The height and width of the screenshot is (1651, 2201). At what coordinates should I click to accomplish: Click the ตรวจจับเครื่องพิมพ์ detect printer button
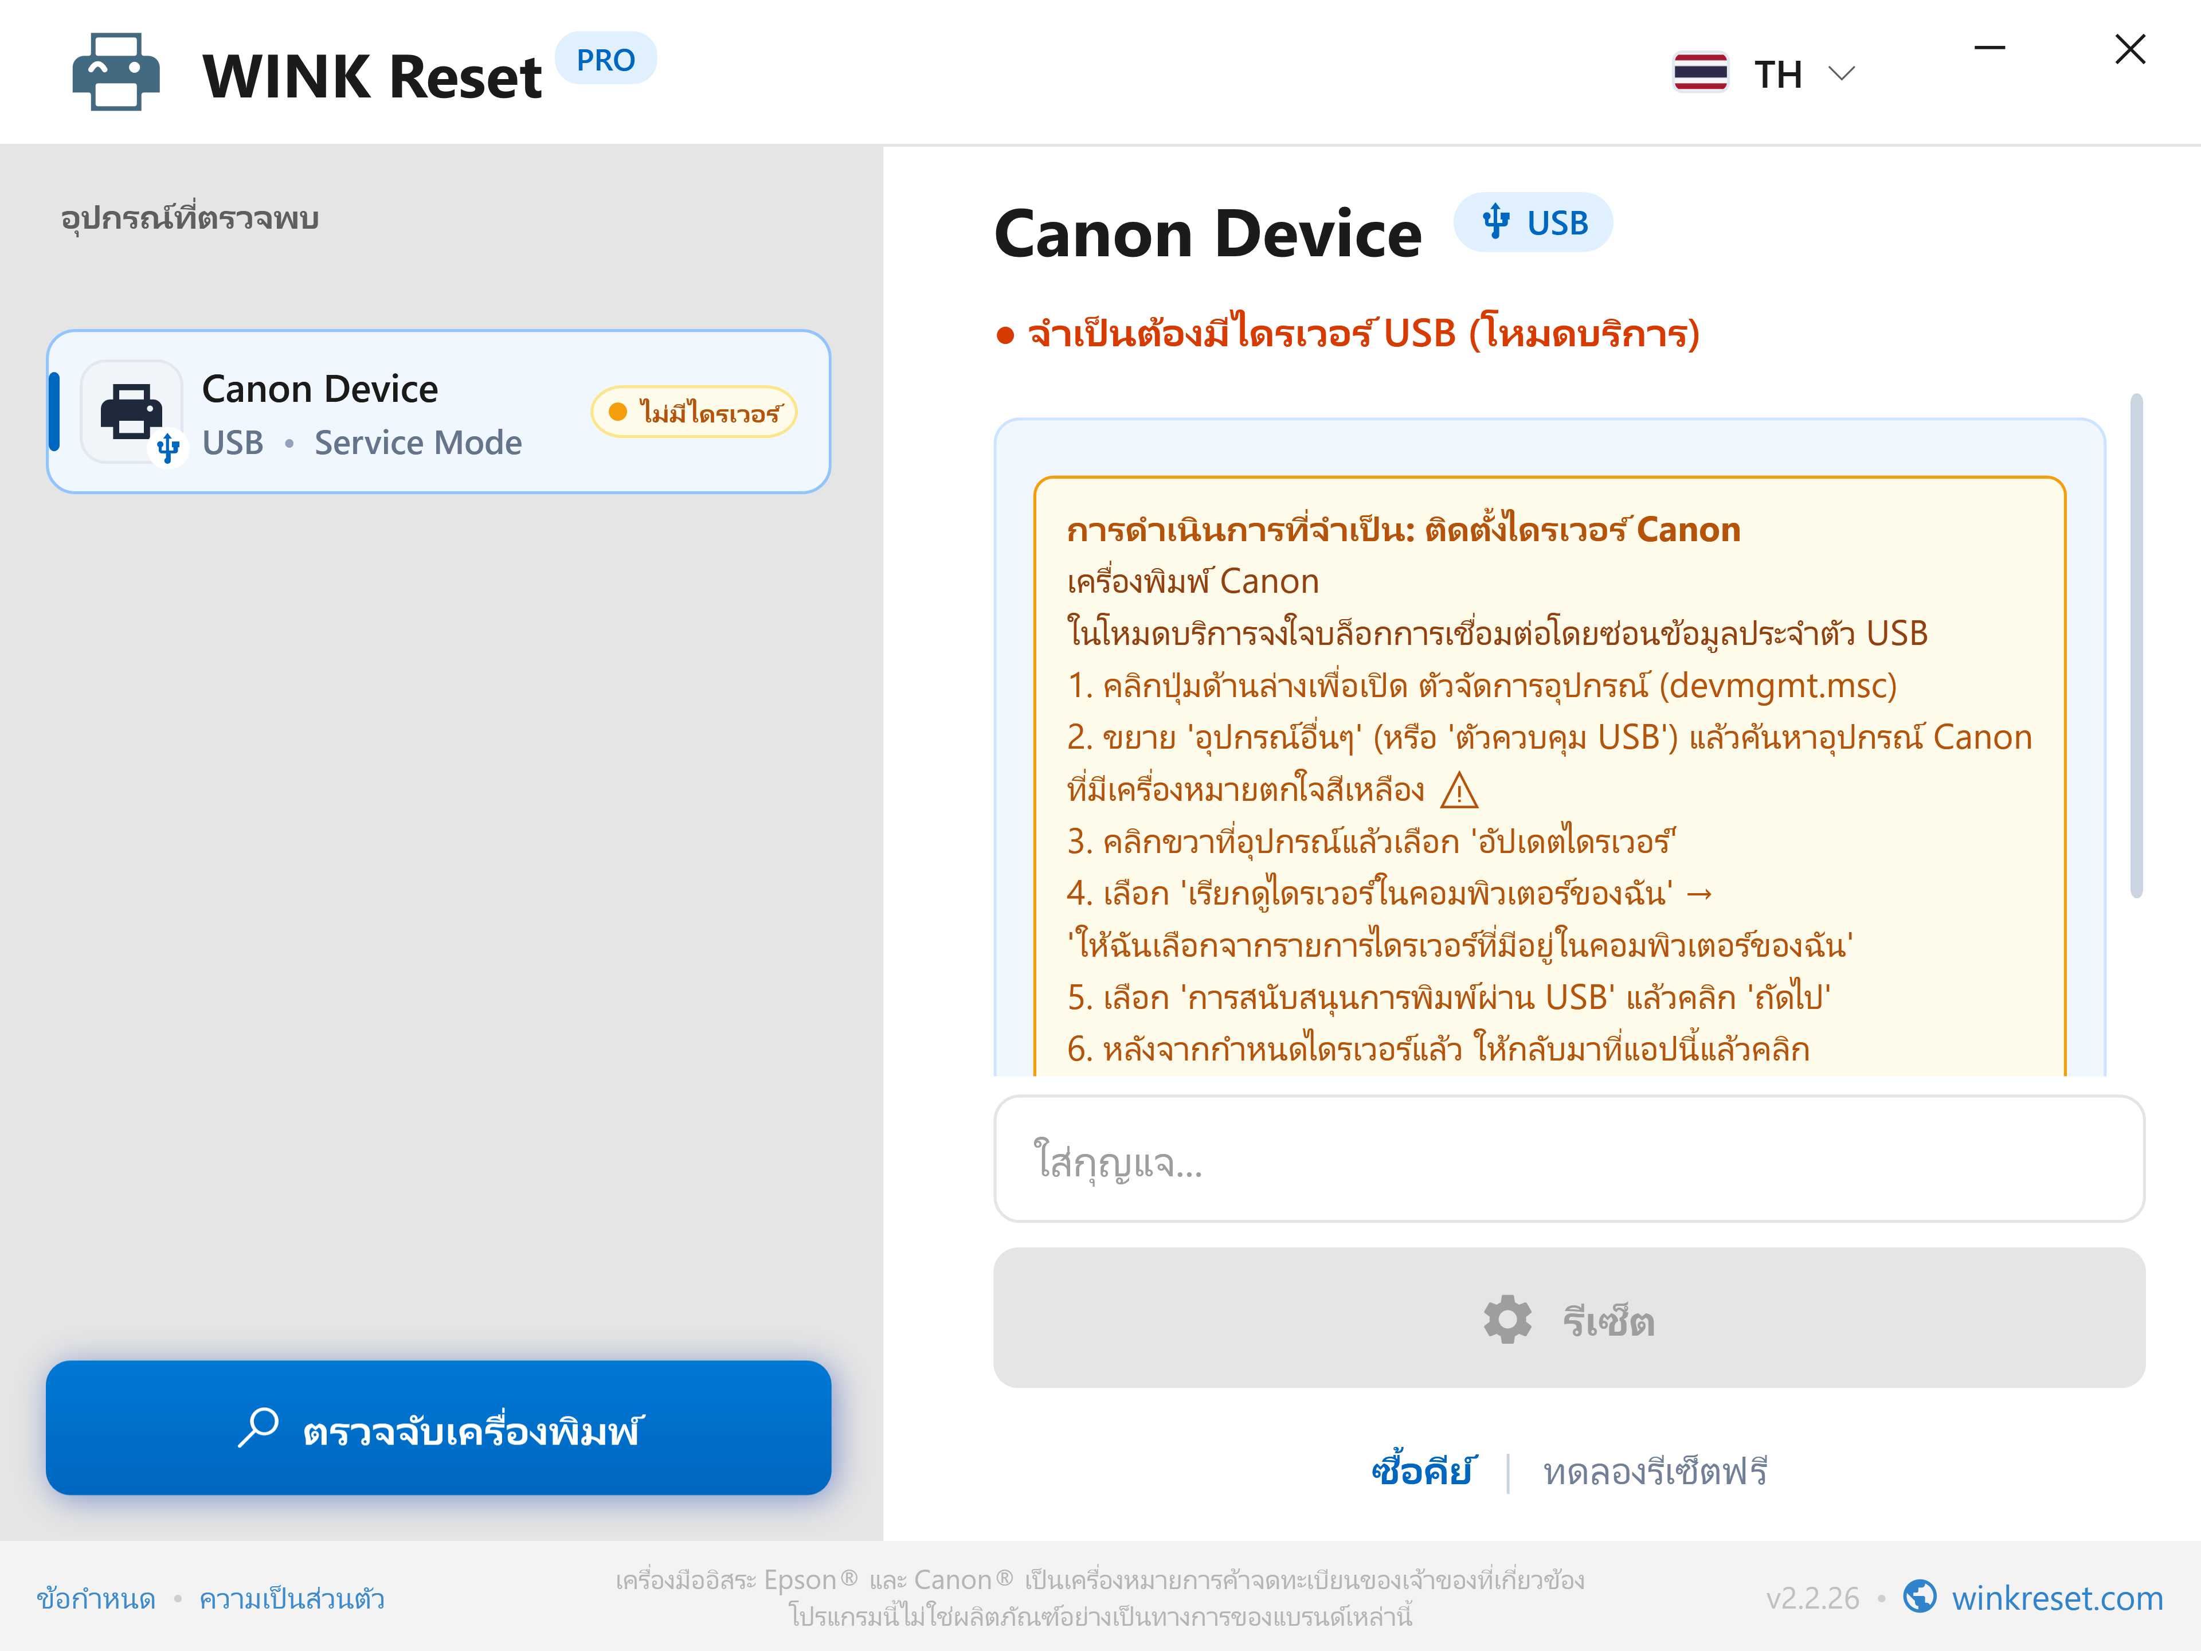point(439,1428)
